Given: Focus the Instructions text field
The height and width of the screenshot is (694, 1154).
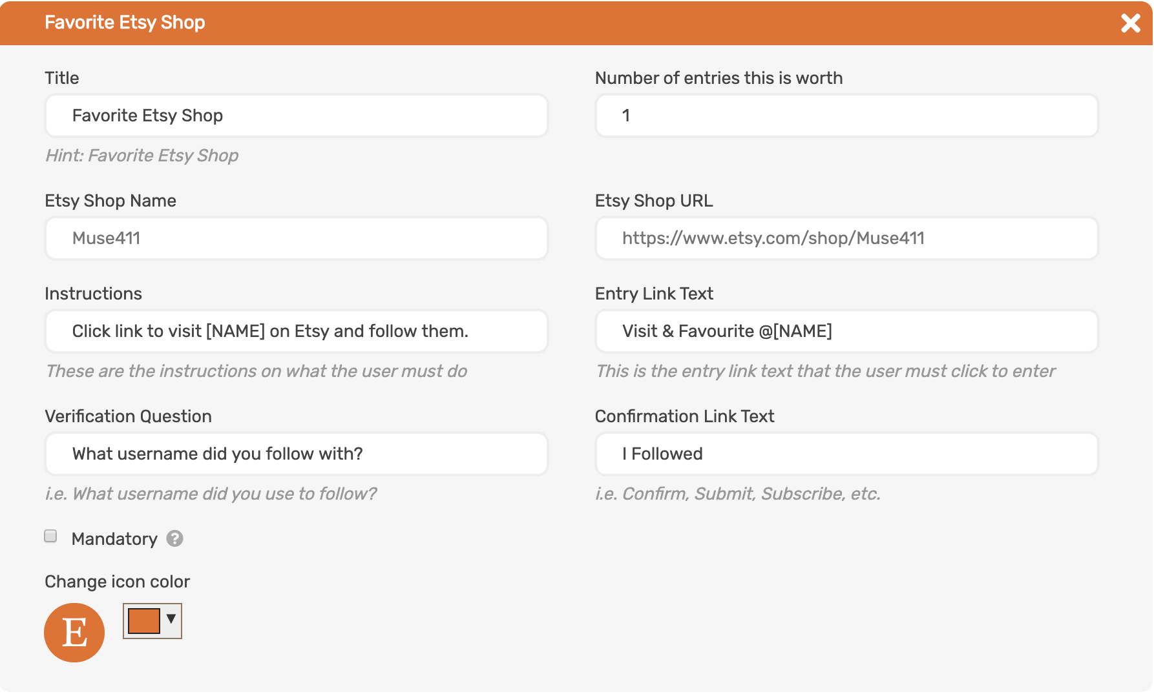Looking at the screenshot, I should pos(296,331).
